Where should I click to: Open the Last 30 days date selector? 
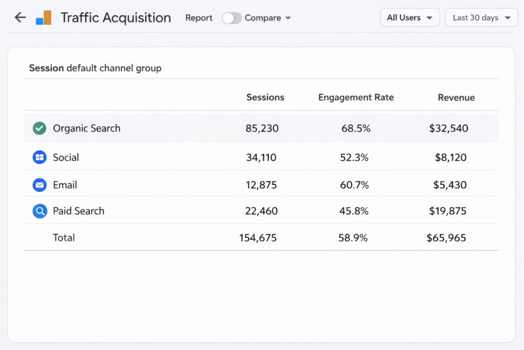481,17
